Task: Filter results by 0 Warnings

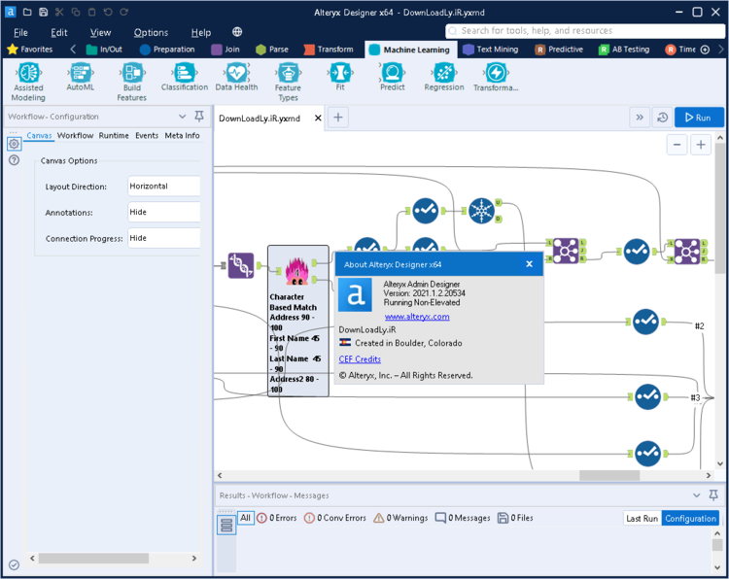Action: coord(400,518)
